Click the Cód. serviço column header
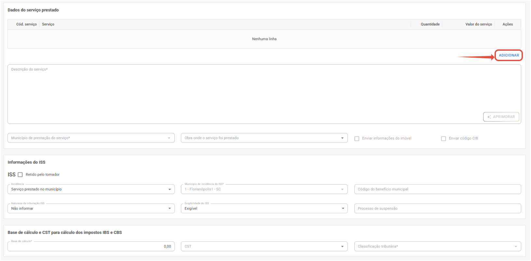Image resolution: width=531 pixels, height=261 pixels. (x=26, y=24)
